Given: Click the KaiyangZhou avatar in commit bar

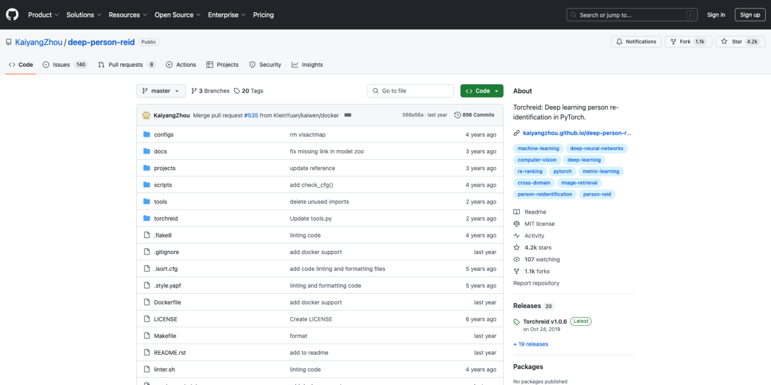Looking at the screenshot, I should 146,115.
